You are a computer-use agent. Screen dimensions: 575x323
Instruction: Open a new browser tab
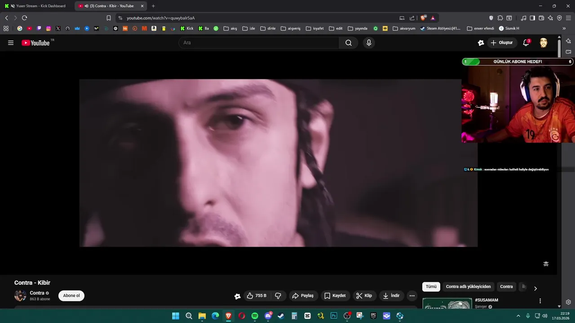(153, 6)
